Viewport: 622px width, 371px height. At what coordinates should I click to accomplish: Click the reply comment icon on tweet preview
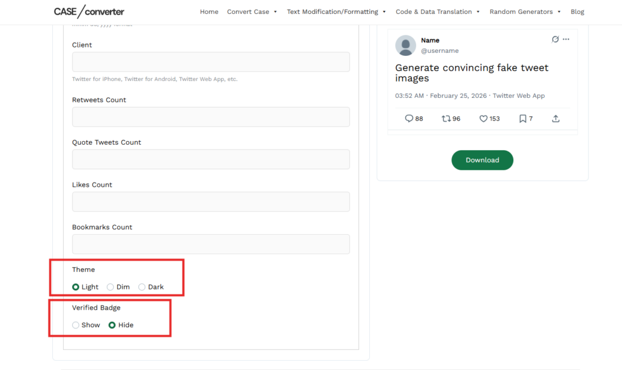pos(409,119)
